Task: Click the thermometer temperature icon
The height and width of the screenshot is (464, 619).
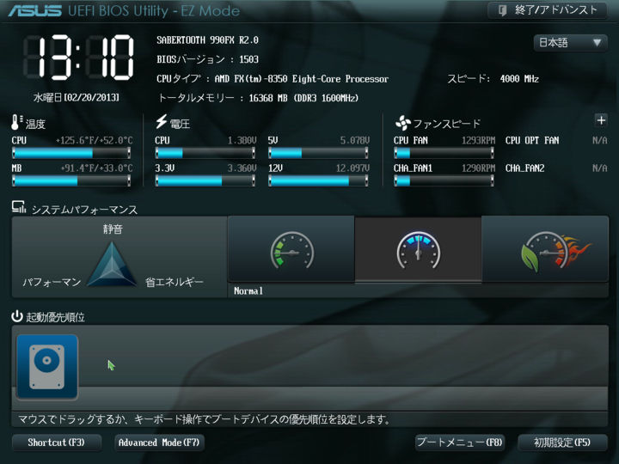Action: [16, 123]
